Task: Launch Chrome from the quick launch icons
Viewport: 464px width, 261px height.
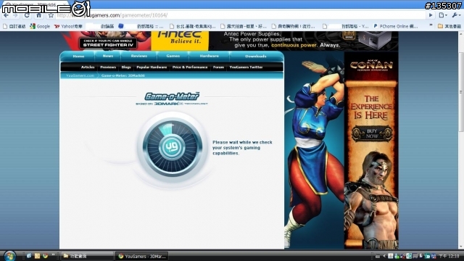Action: tap(45, 256)
